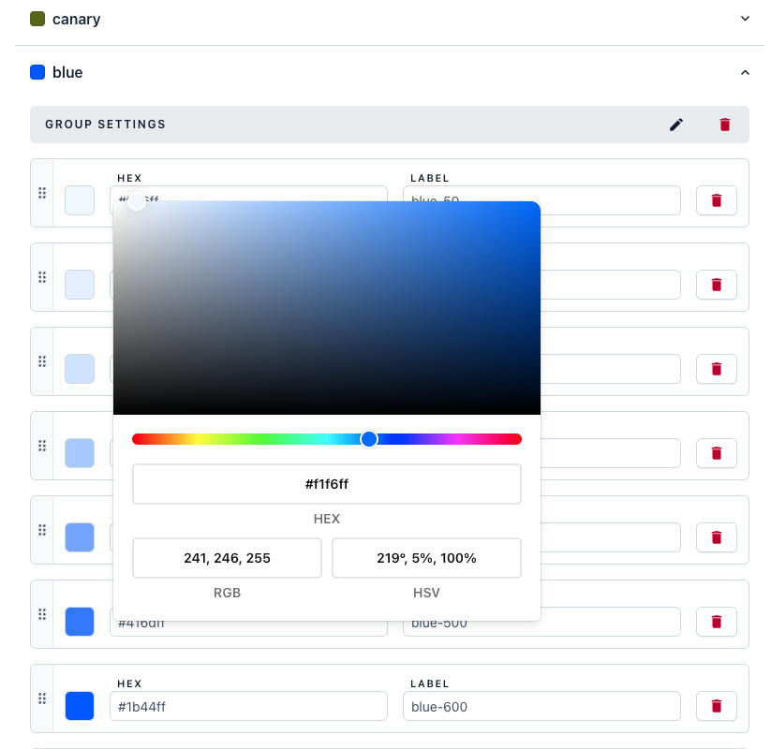Click the blue group color square
771x749 pixels.
coord(37,72)
